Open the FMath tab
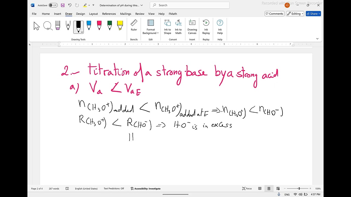Screen dimensions: 351x197 (x=173, y=14)
